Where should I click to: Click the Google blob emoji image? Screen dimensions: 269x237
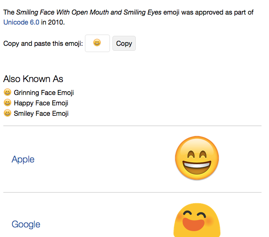point(197,220)
